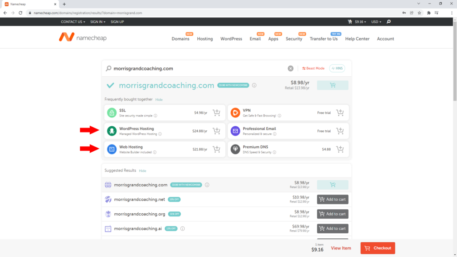Show info for morrisgrandcoaching.com main result
Image resolution: width=457 pixels, height=257 pixels.
click(x=254, y=85)
